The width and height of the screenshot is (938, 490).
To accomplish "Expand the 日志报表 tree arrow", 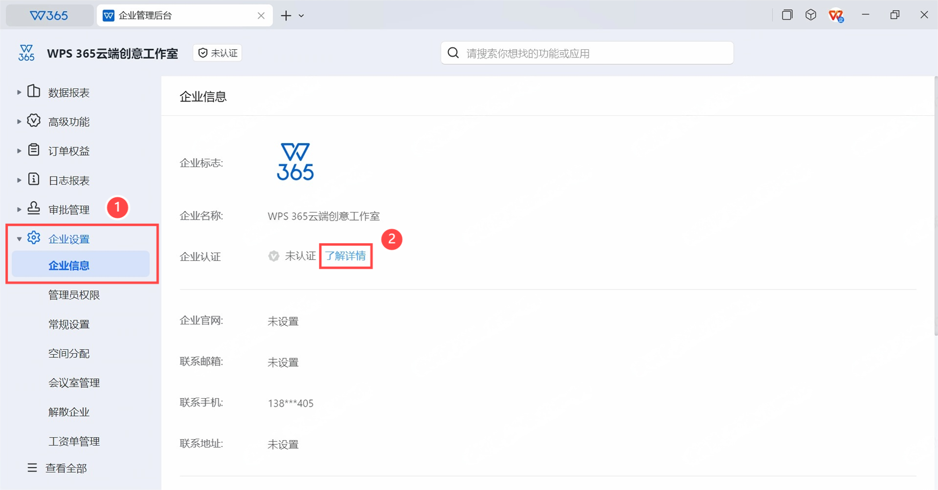I will tap(19, 180).
